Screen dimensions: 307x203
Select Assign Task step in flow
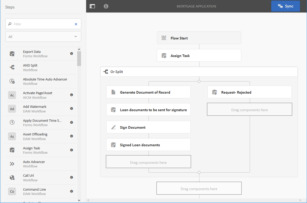tap(199, 55)
